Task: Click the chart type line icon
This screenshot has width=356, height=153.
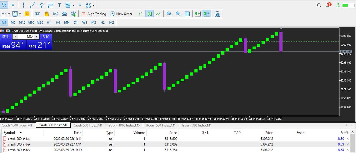Action: point(4,14)
